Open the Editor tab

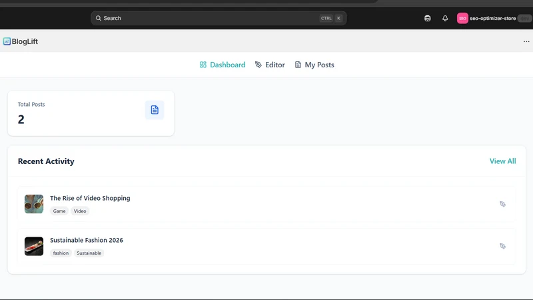click(270, 65)
